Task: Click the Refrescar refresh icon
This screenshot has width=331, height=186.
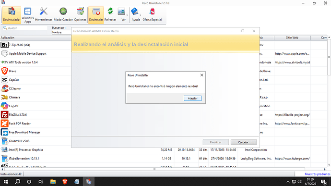Action: (110, 14)
